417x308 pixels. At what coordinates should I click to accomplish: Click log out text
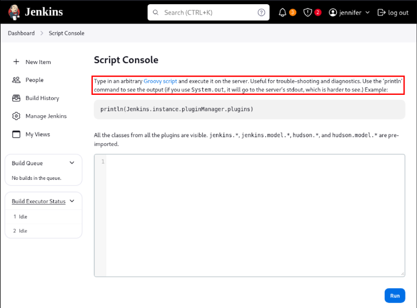[398, 13]
